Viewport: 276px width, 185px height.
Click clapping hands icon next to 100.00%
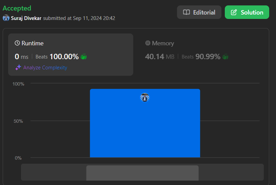pyautogui.click(x=84, y=56)
